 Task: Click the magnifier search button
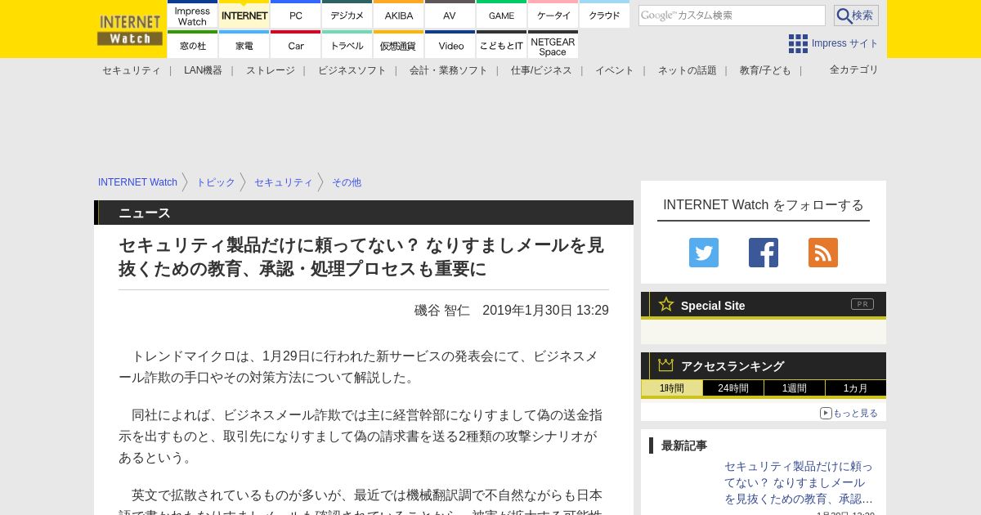tap(856, 16)
